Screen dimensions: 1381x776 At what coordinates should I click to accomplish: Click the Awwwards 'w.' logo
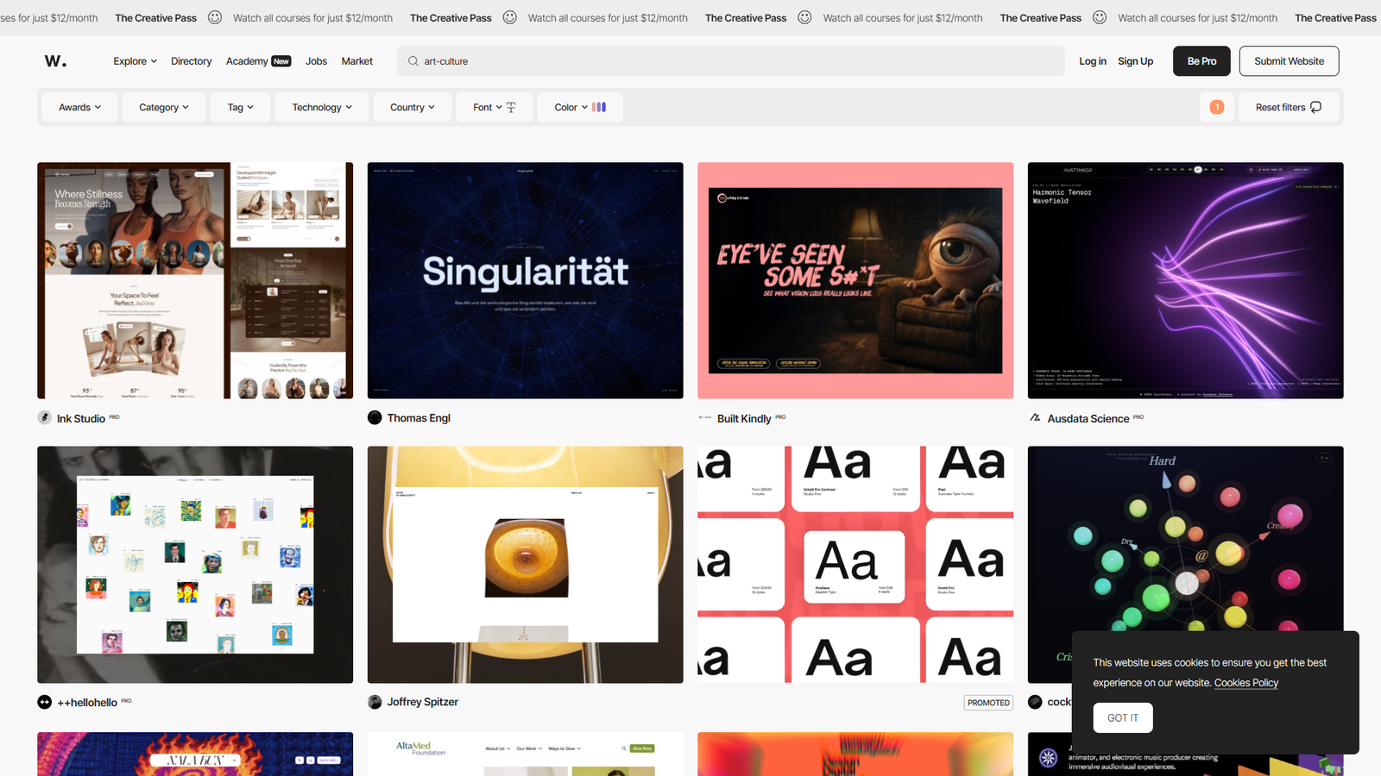55,61
